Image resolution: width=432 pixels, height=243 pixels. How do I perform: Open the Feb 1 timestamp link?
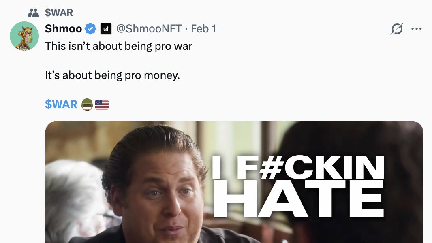[x=203, y=29]
